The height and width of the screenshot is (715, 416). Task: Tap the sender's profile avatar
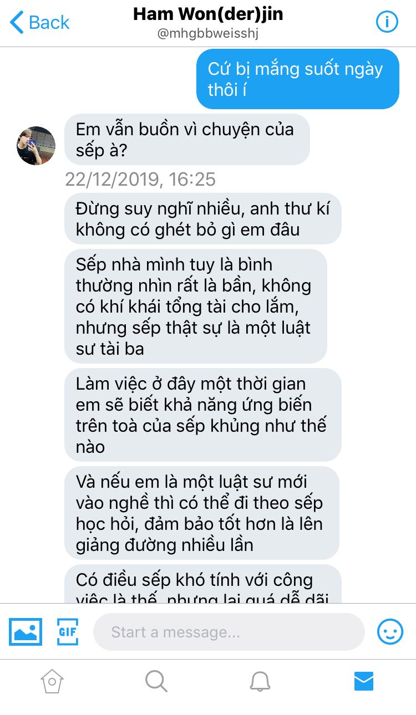(37, 146)
